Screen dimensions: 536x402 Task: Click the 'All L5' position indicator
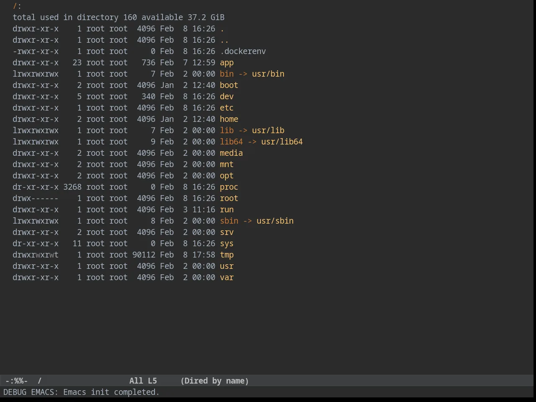tap(143, 381)
